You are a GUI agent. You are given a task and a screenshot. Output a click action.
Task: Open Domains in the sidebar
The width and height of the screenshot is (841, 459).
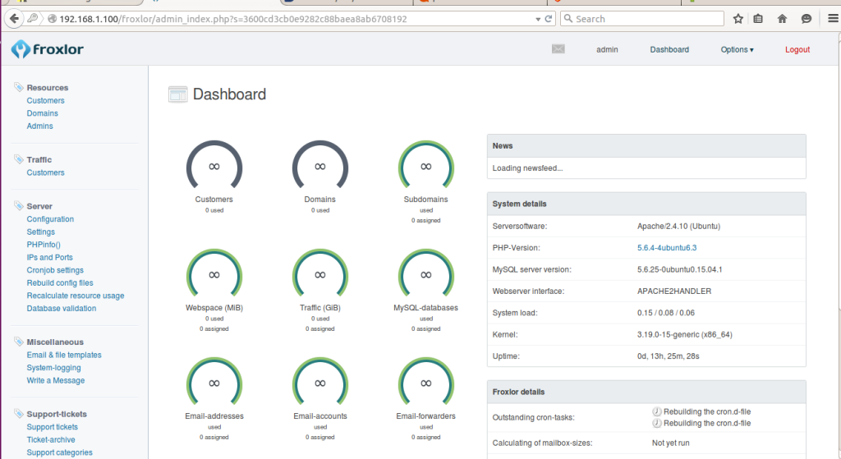(43, 113)
